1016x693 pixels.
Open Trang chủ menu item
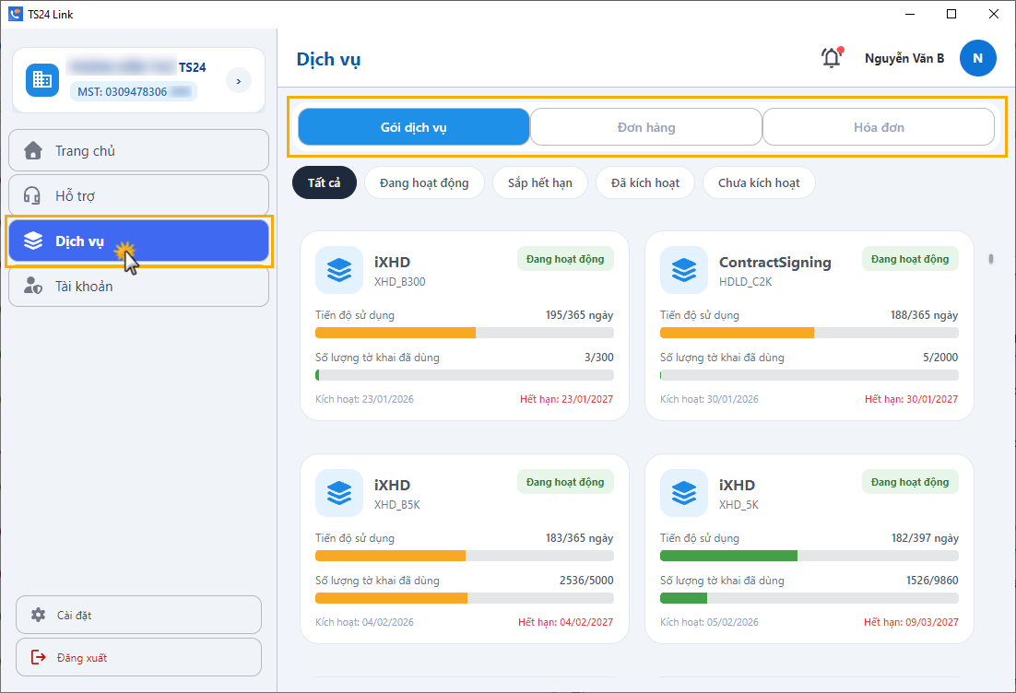tap(138, 150)
